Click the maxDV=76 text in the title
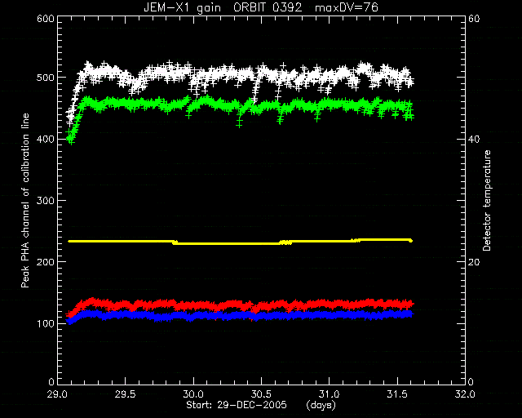522x418 pixels. (x=347, y=7)
